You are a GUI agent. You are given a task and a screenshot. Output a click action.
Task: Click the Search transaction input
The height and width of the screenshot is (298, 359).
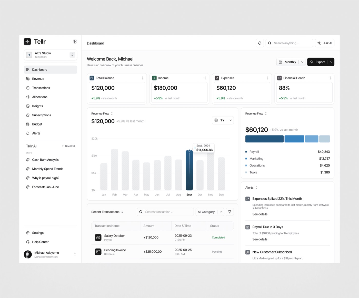click(165, 212)
